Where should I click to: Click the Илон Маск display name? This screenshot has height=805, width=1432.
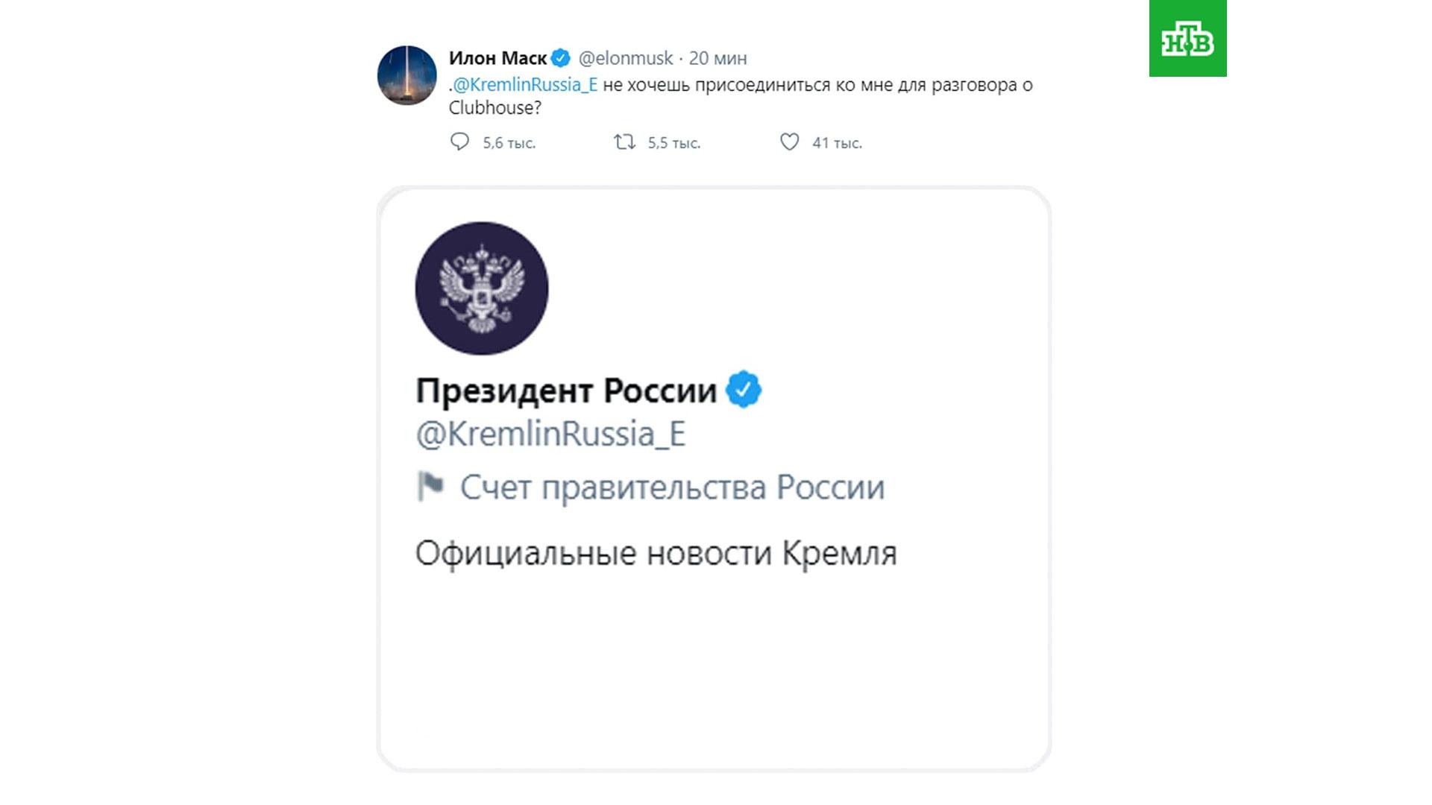(x=497, y=58)
